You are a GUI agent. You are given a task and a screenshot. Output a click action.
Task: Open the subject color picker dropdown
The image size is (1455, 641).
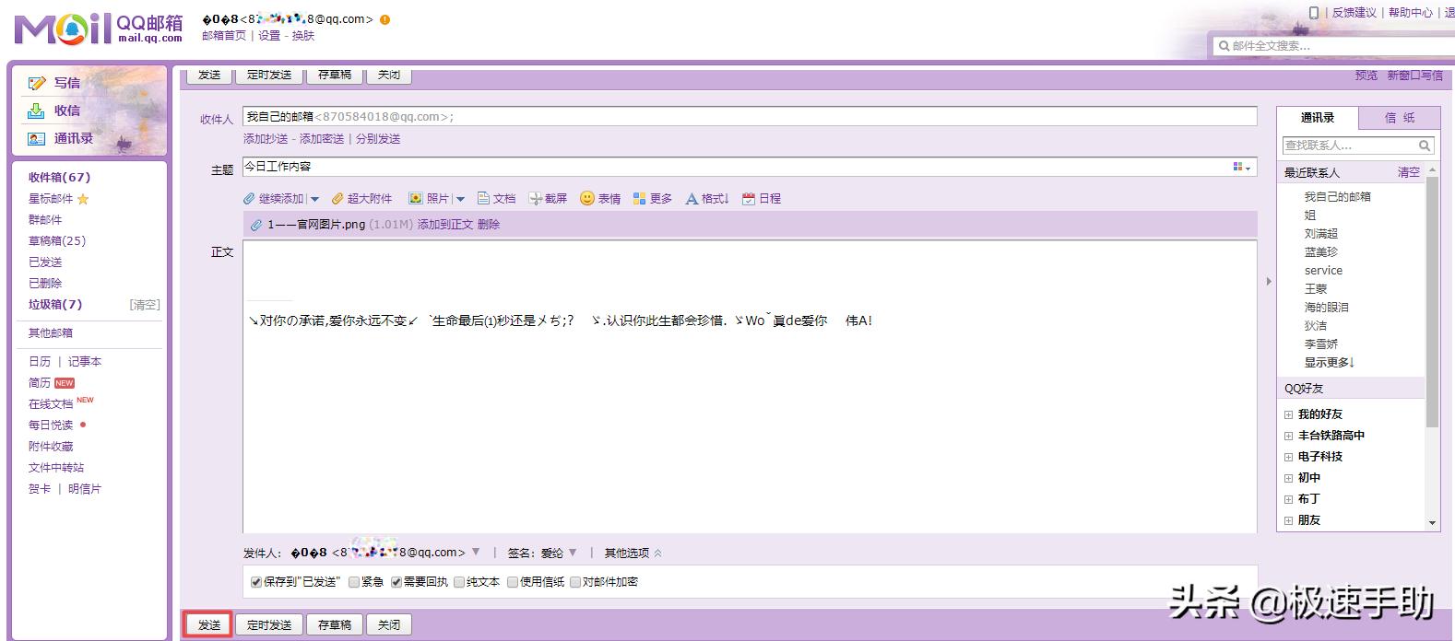click(1242, 167)
